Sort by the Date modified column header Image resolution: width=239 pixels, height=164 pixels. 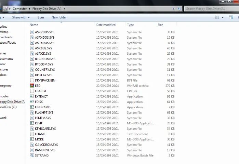point(106,25)
